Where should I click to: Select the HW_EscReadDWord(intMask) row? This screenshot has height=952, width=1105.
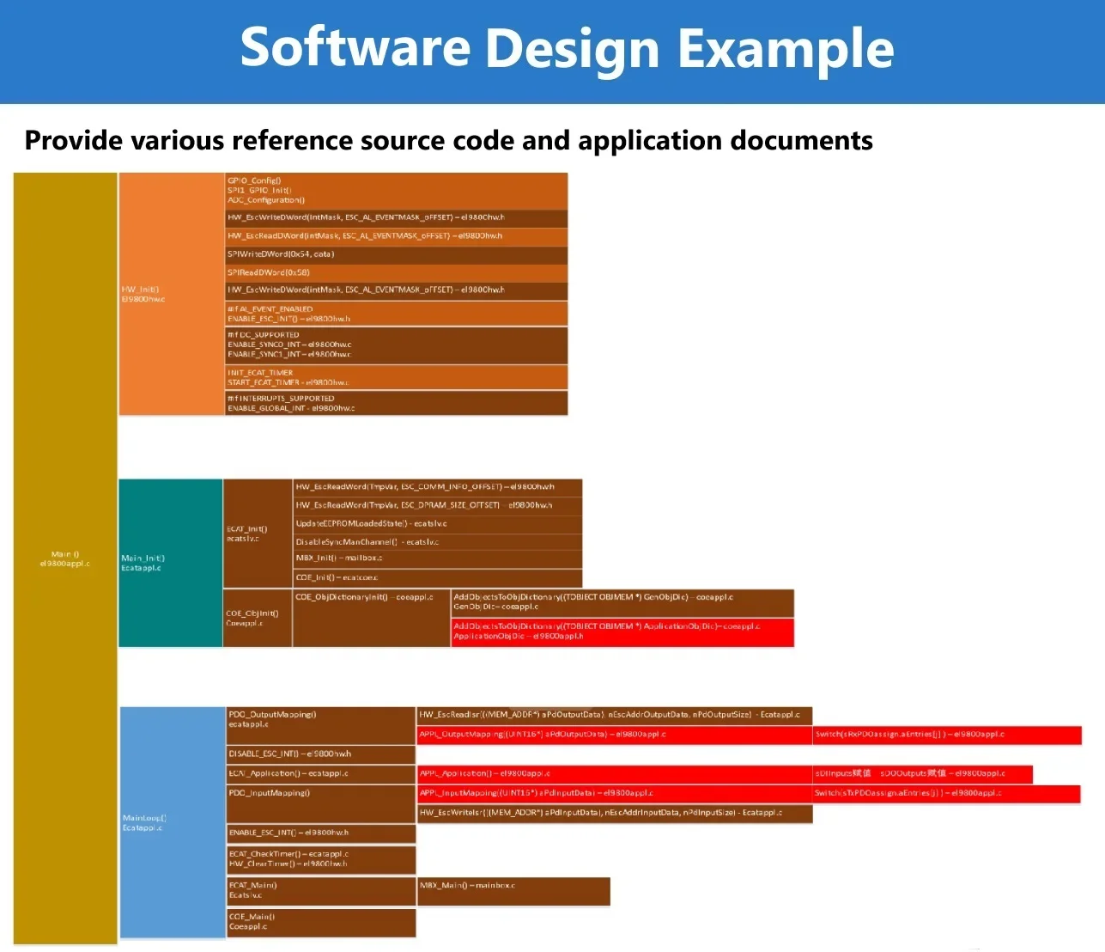click(396, 236)
